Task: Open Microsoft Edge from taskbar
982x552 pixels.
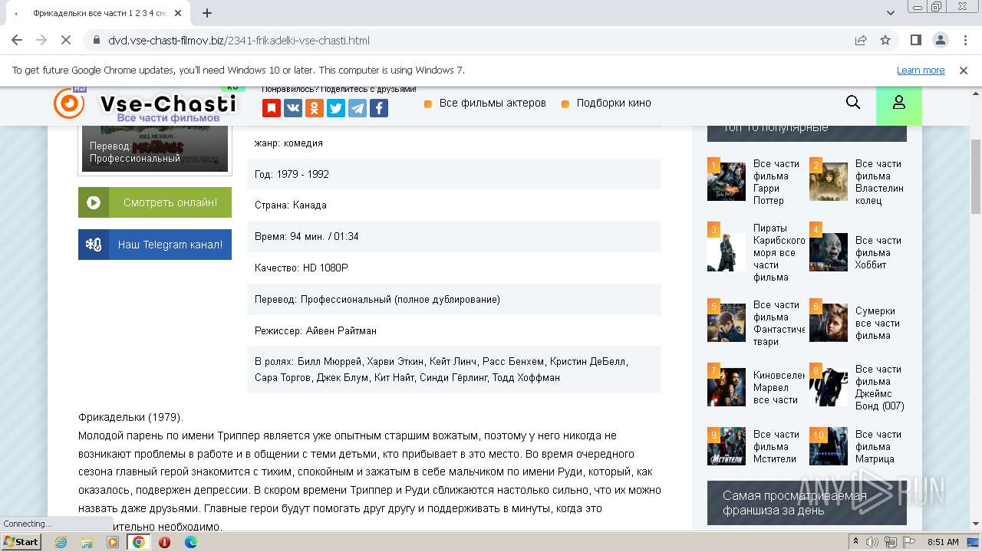Action: [x=191, y=542]
